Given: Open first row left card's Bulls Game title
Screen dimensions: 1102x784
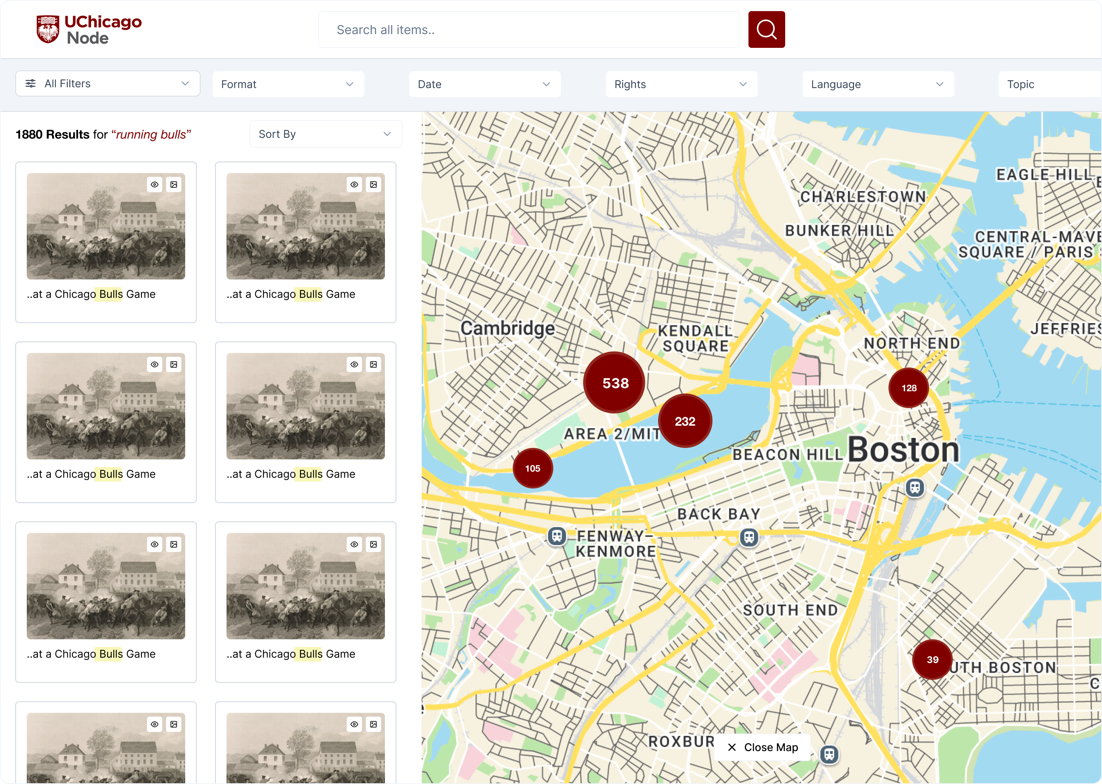Looking at the screenshot, I should [x=91, y=294].
